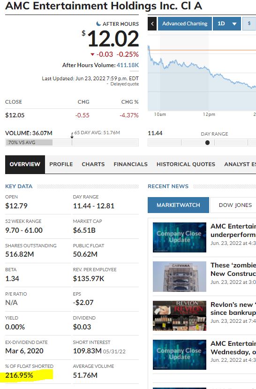The image size is (256, 389).
Task: Expand the 1D time range dropdown
Action: (227, 24)
